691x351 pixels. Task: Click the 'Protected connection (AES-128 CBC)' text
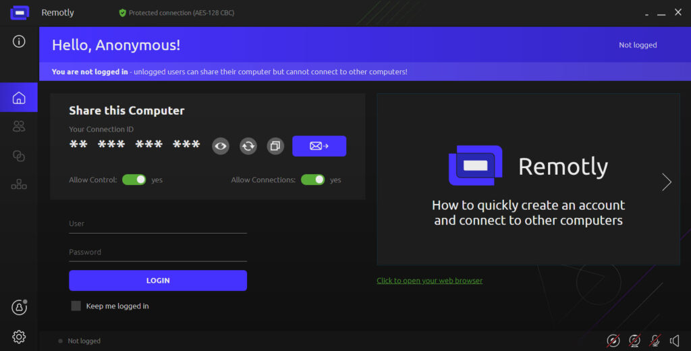pyautogui.click(x=182, y=13)
